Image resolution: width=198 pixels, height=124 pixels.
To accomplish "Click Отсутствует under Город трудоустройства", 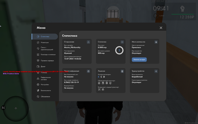I will click(x=136, y=82).
